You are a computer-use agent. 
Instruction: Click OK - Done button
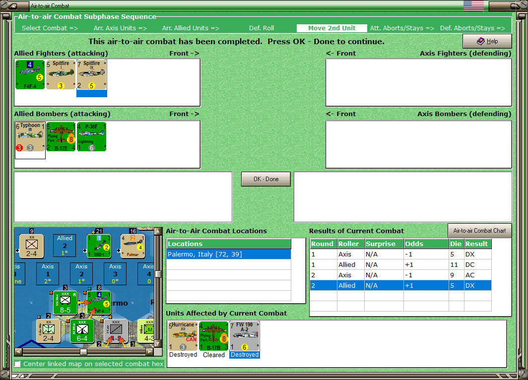pos(266,179)
